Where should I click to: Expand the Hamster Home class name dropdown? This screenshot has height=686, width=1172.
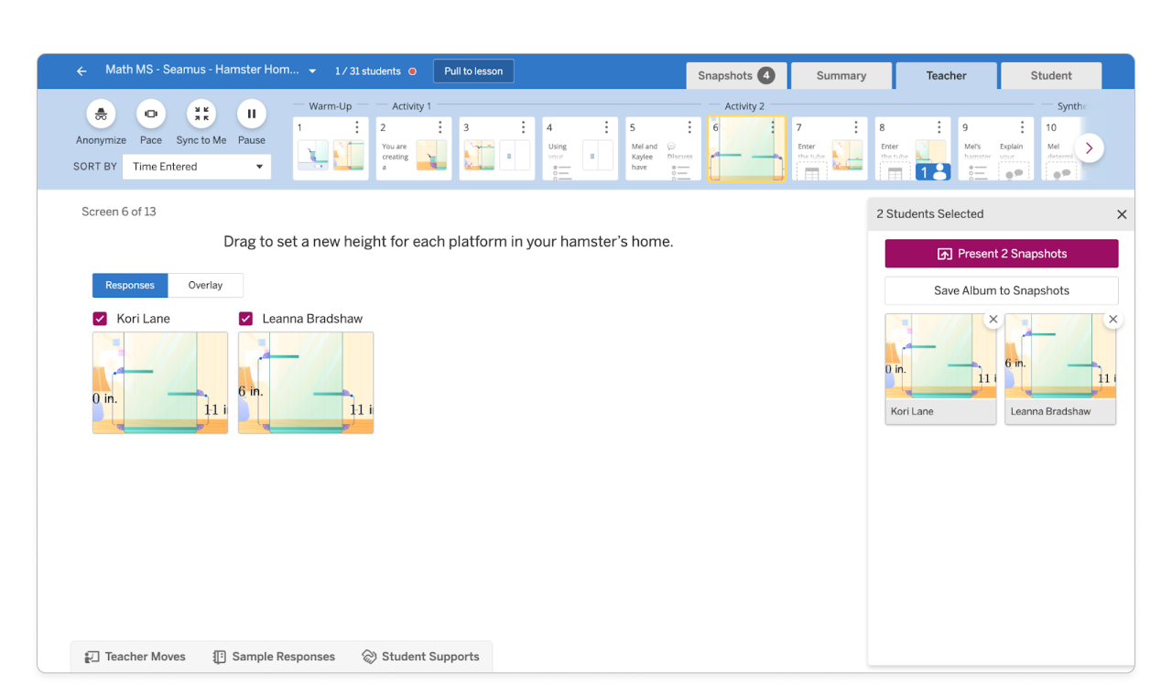[x=312, y=70]
